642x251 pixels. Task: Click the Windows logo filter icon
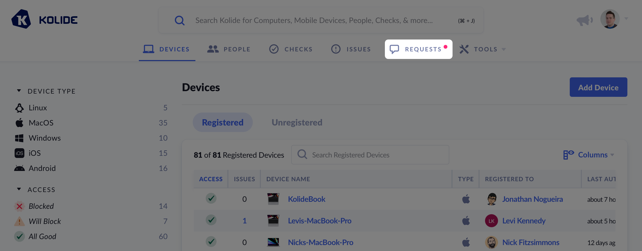coord(19,138)
